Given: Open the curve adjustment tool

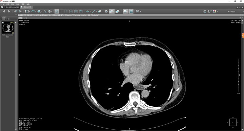Looking at the screenshot, I should point(210,11).
